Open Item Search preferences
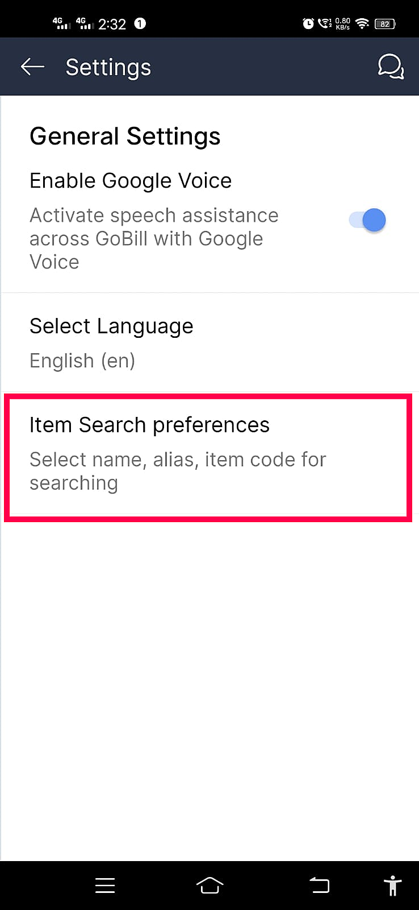This screenshot has width=419, height=910. point(149,425)
